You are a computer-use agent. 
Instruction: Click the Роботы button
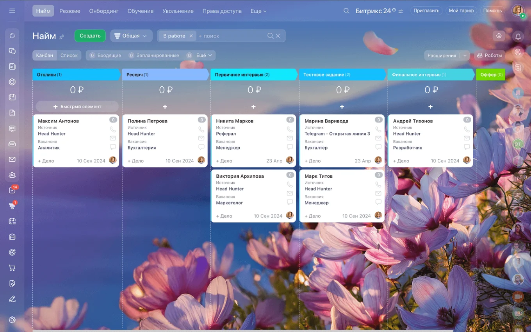click(x=490, y=55)
